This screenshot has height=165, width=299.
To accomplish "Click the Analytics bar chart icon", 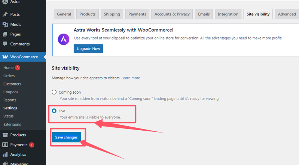I will pos(5,155).
